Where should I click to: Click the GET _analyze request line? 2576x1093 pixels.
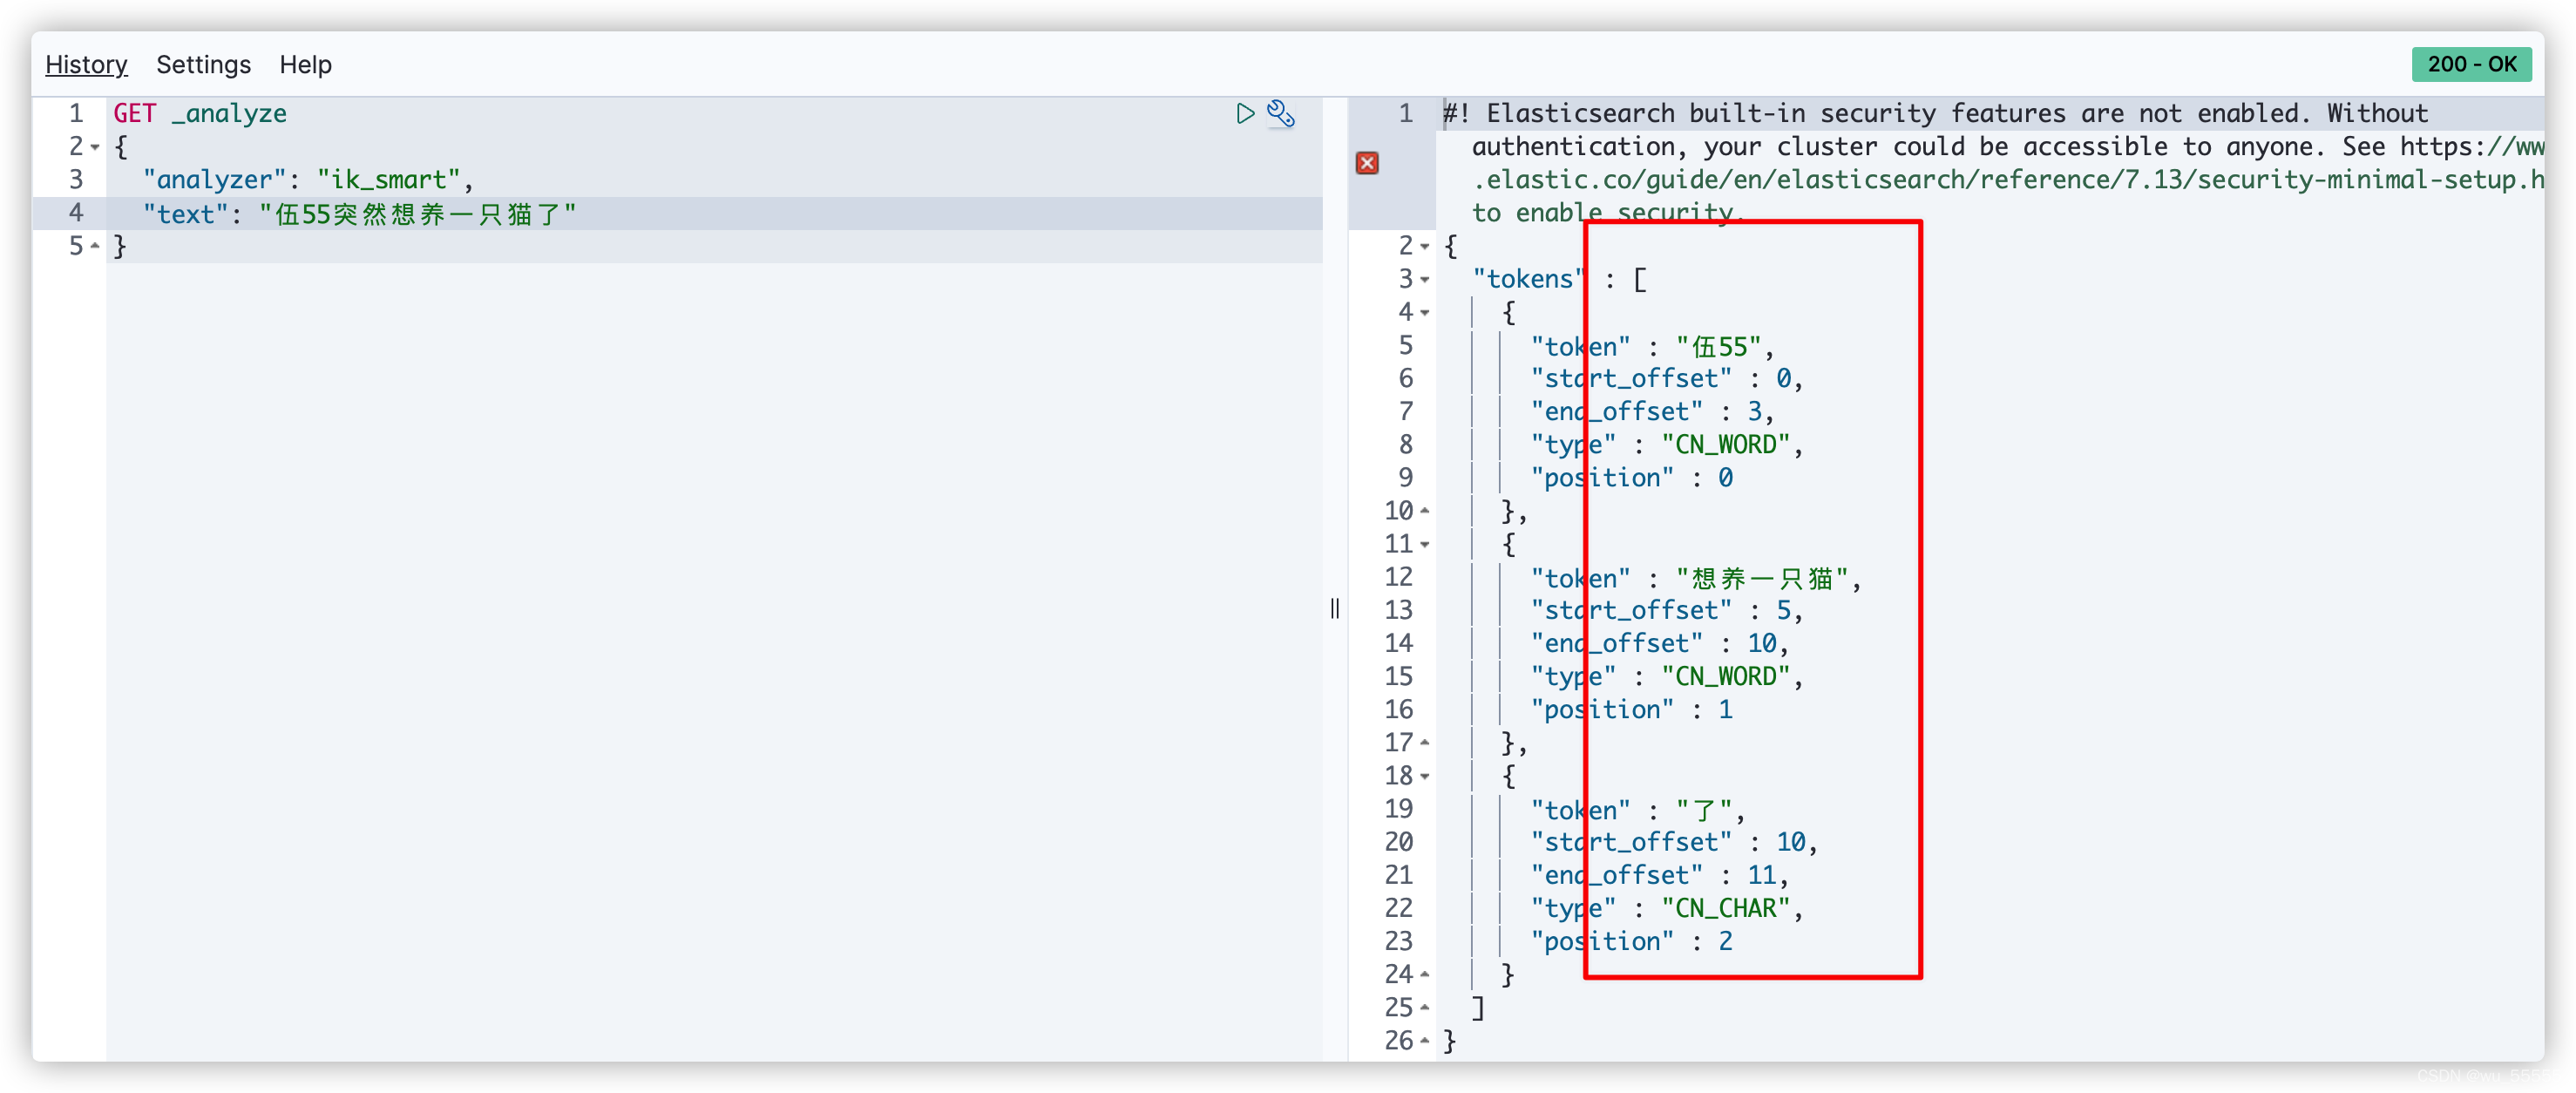(x=200, y=114)
